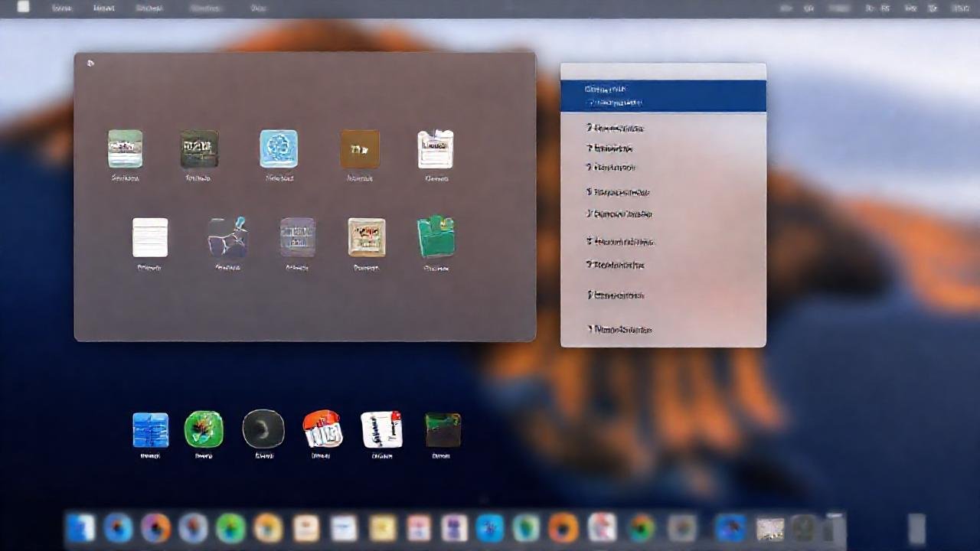Screen dimensions: 980x551
Task: Open the green folder icon at the row's end
Action: (x=436, y=237)
